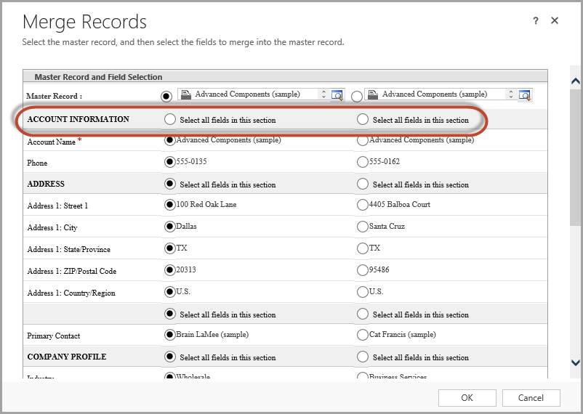Select ZIP code 20313
Screen dimensions: 583x414
point(170,270)
